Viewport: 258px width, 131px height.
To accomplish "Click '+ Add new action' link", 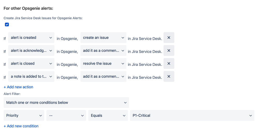I will (18, 87).
